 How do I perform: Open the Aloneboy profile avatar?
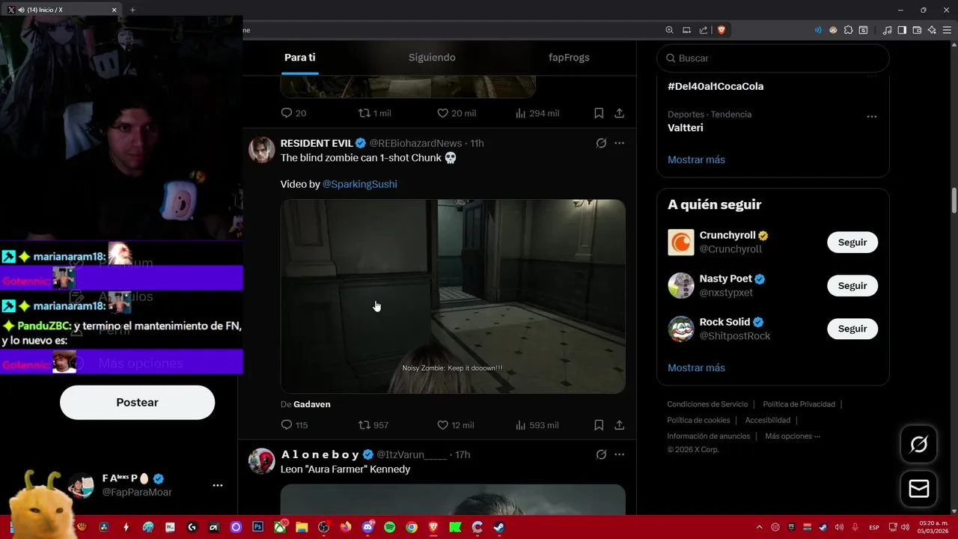(262, 461)
